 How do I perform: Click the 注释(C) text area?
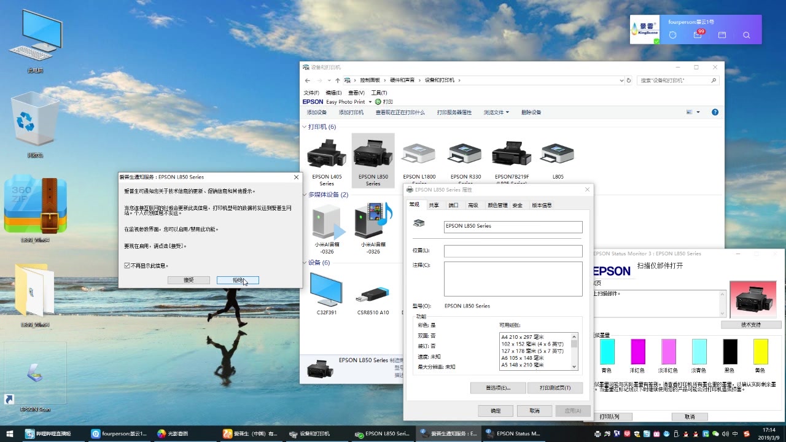[513, 279]
